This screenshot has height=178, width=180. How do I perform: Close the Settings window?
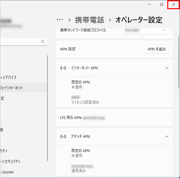(173, 5)
